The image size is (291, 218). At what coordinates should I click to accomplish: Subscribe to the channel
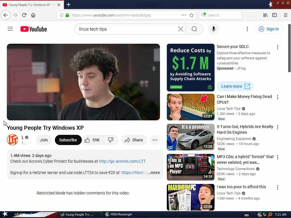point(68,140)
